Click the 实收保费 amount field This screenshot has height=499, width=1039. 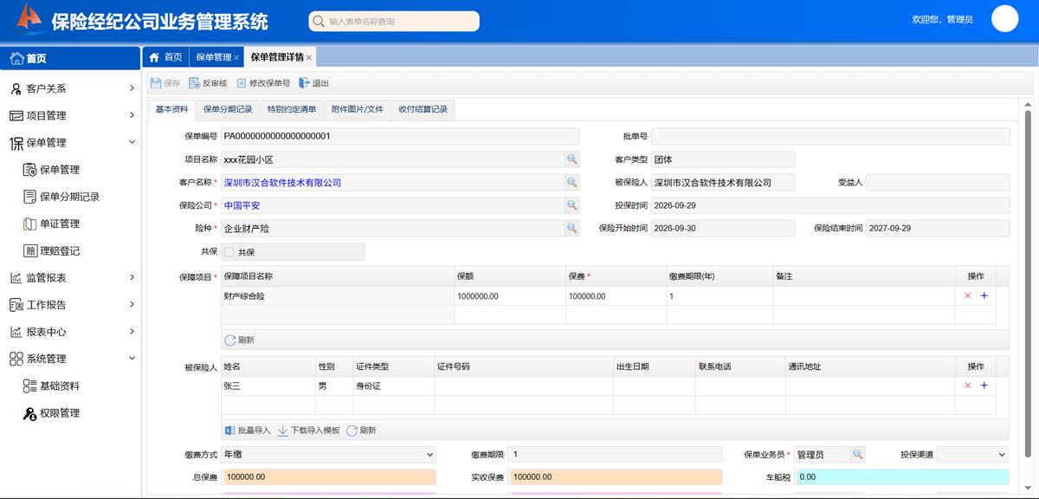(616, 476)
